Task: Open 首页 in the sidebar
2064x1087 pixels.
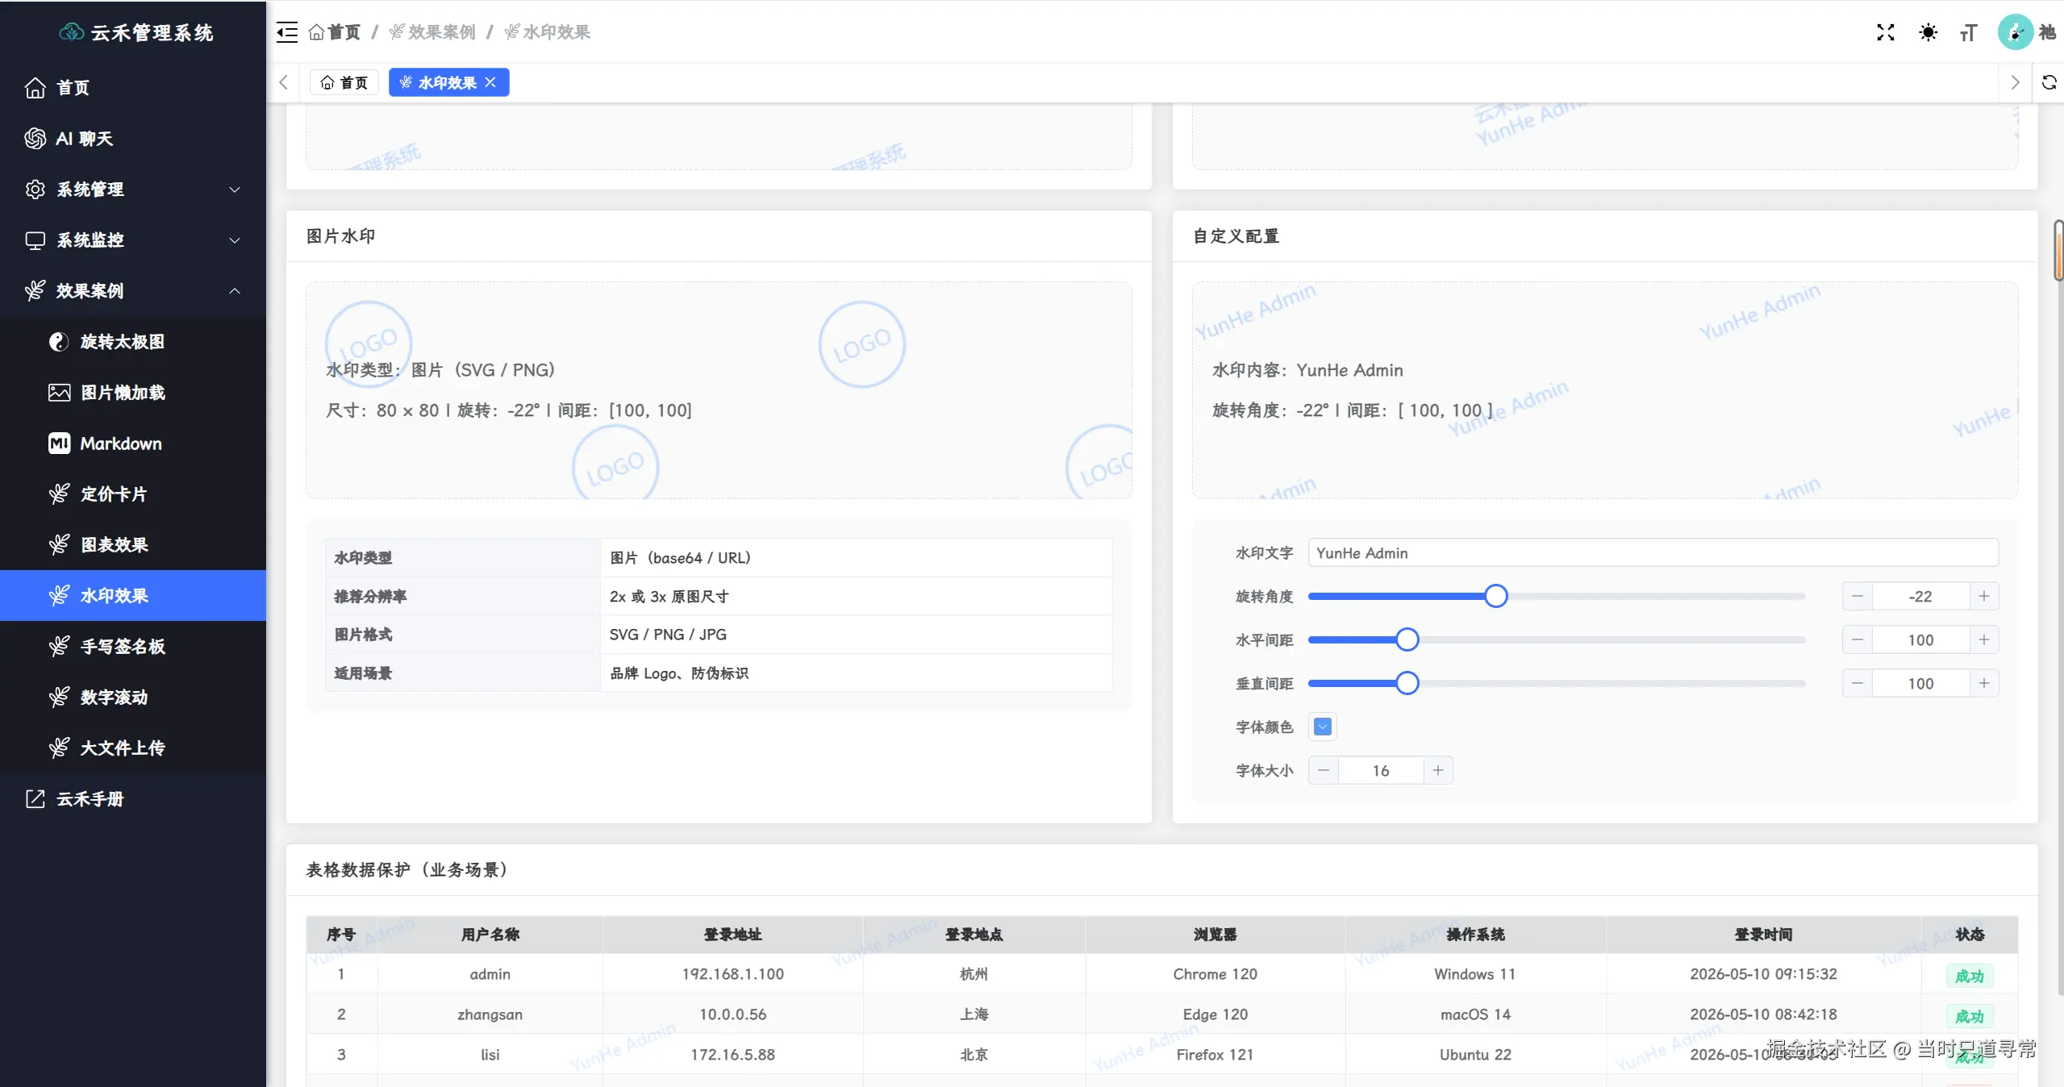Action: coord(133,88)
